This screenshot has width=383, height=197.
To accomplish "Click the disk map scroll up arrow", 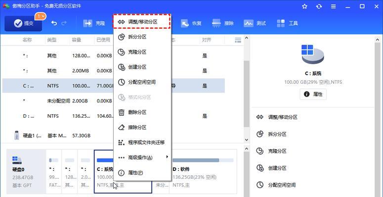I will 246,148.
